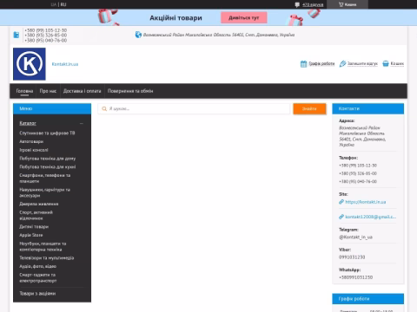Collapse the Каталог section with minus toggle
417x312 pixels.
[x=82, y=123]
